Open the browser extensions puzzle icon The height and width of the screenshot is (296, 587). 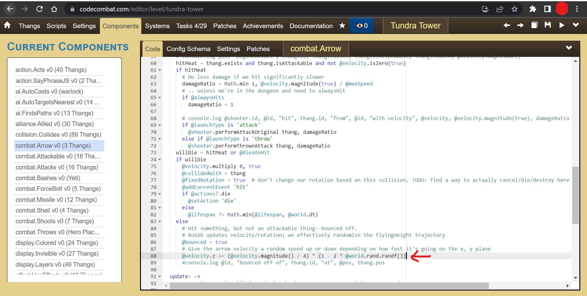tap(533, 9)
